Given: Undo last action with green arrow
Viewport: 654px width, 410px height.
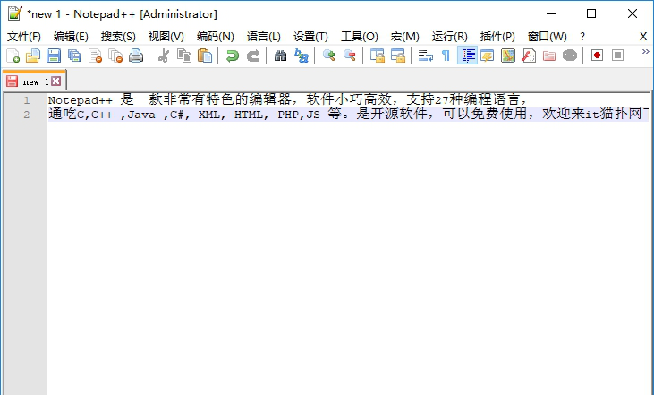Looking at the screenshot, I should (x=232, y=56).
